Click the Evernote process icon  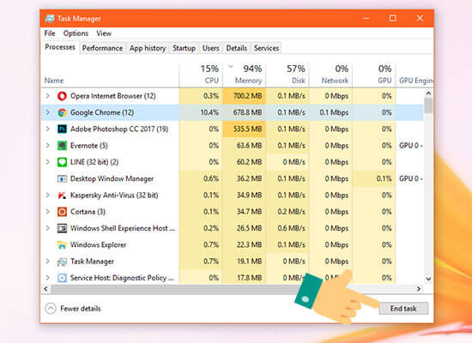pos(62,146)
